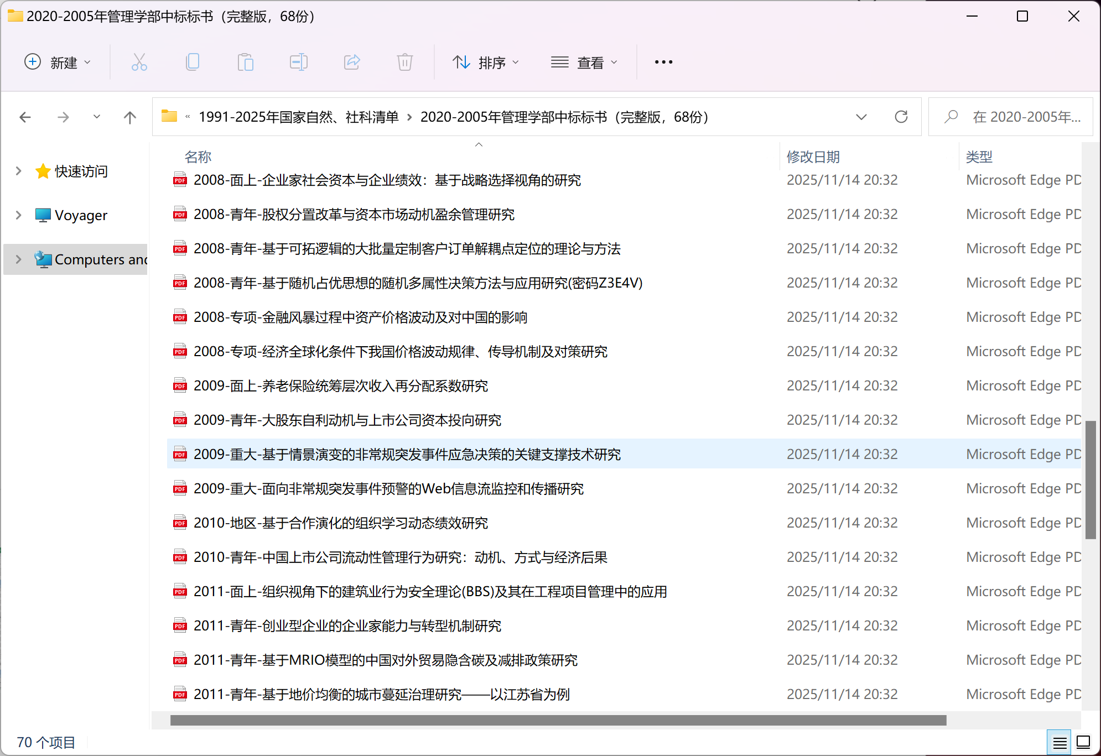Click the Paste clipboard icon

(245, 62)
